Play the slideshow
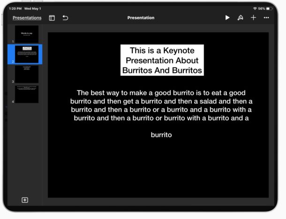The image size is (286, 219). pyautogui.click(x=227, y=18)
